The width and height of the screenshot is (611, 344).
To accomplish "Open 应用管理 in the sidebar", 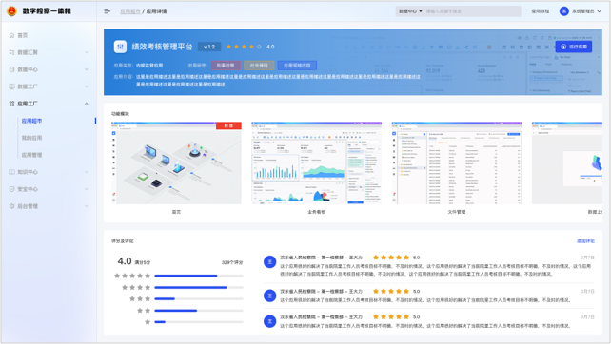I will click(31, 155).
